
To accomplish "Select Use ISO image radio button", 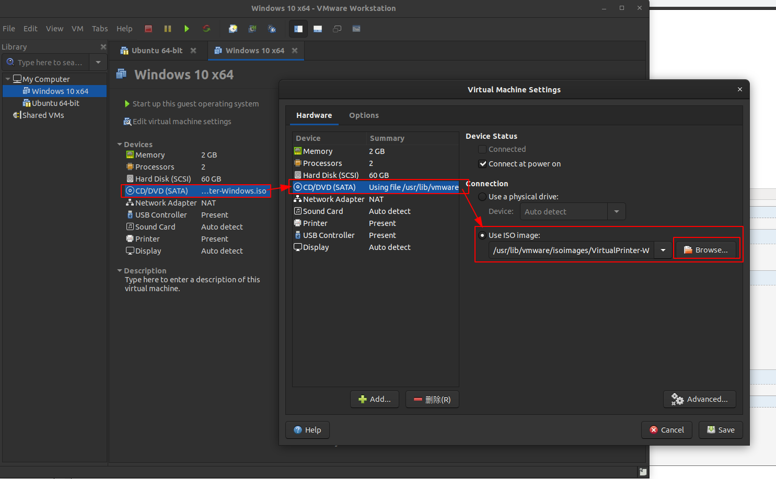I will pyautogui.click(x=482, y=235).
